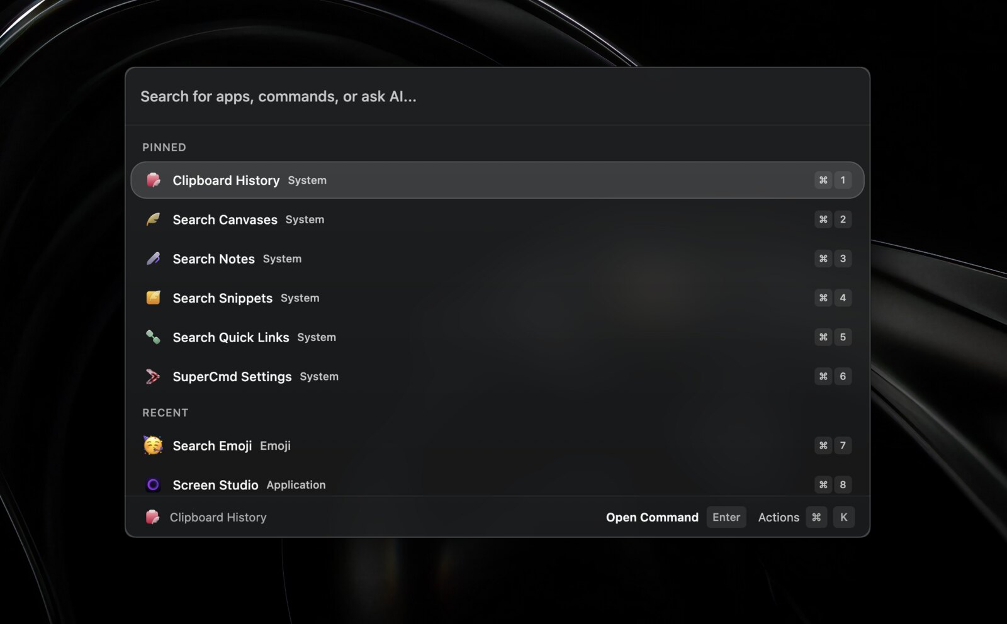This screenshot has width=1007, height=624.
Task: Click the Search Snippets yellow note icon
Action: (x=153, y=298)
